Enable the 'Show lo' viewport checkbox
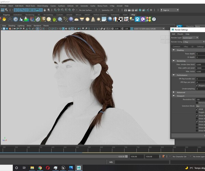The image size is (205, 171). point(197,128)
